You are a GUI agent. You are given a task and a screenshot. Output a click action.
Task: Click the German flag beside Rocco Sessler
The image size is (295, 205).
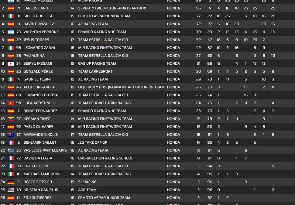[x=11, y=182]
